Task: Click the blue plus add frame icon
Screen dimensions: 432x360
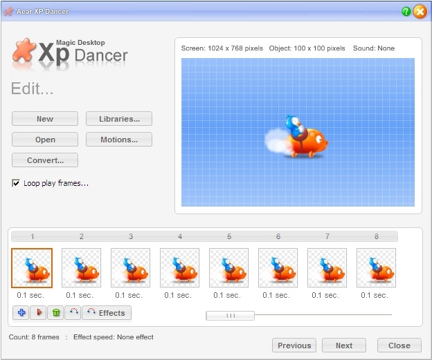Action: click(21, 313)
